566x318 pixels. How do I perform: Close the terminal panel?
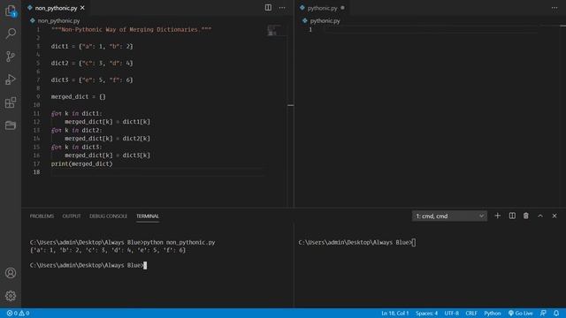[x=555, y=216]
